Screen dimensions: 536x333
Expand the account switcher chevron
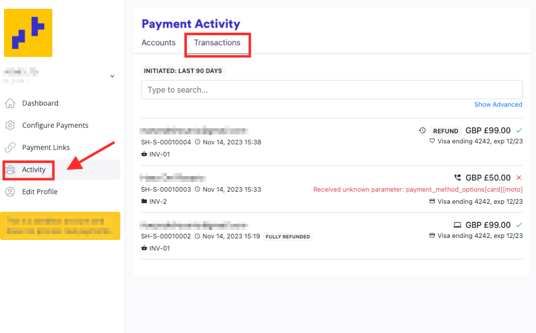coord(112,76)
